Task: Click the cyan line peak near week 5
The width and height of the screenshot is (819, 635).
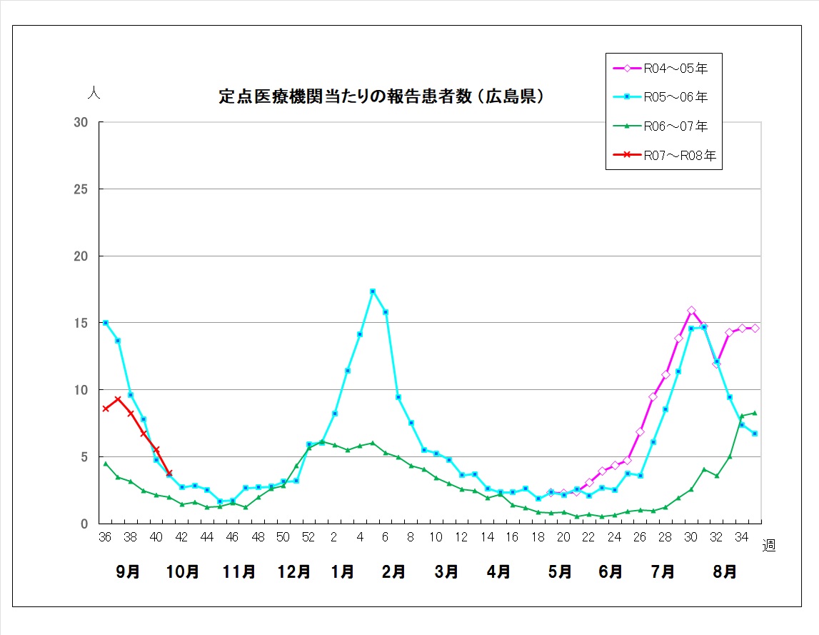Action: 372,291
